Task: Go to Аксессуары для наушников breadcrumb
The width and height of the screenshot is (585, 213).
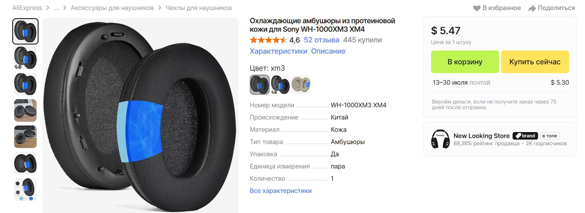Action: click(112, 8)
